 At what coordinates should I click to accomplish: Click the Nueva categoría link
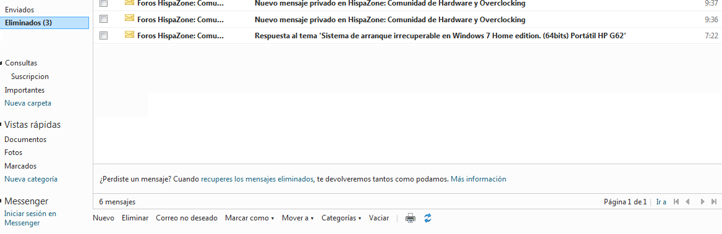31,179
